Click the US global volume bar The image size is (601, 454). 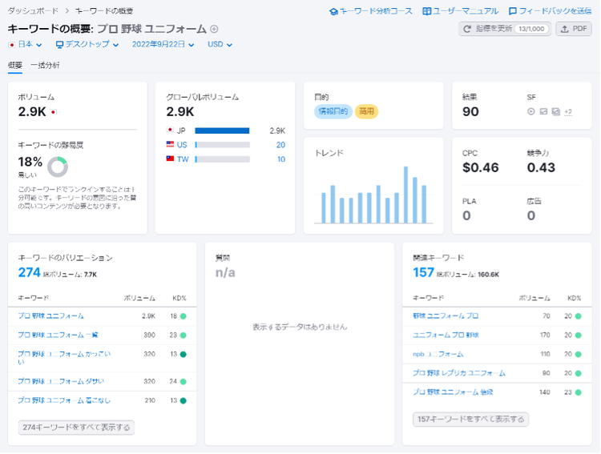pos(222,145)
